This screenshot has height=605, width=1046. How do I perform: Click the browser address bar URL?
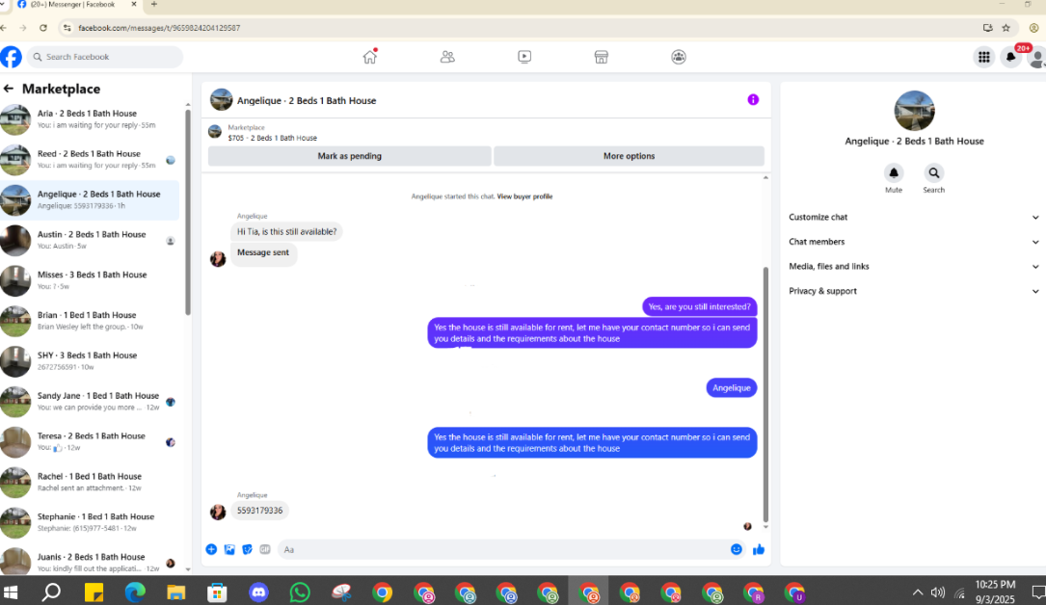coord(159,28)
